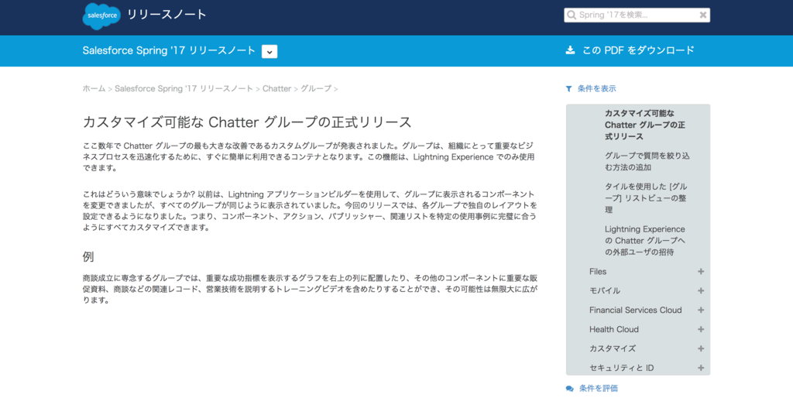
Task: Select カスタマイズ可能な Chatter グループの正式リリース in sidebar
Action: tap(645, 125)
